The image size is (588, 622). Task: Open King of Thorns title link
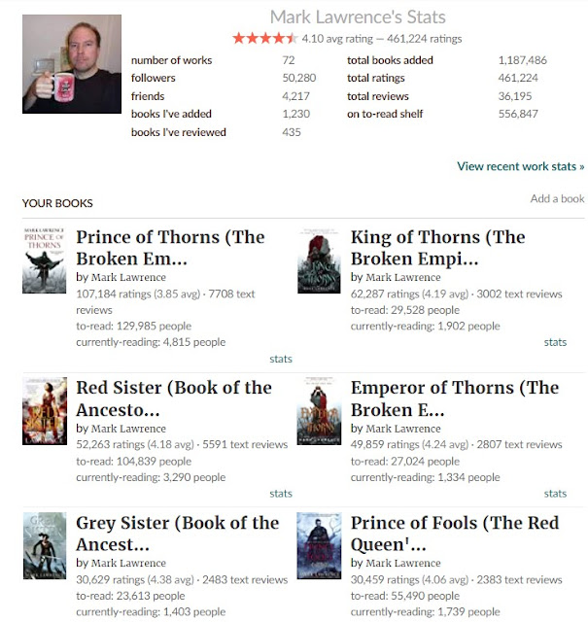pyautogui.click(x=438, y=248)
